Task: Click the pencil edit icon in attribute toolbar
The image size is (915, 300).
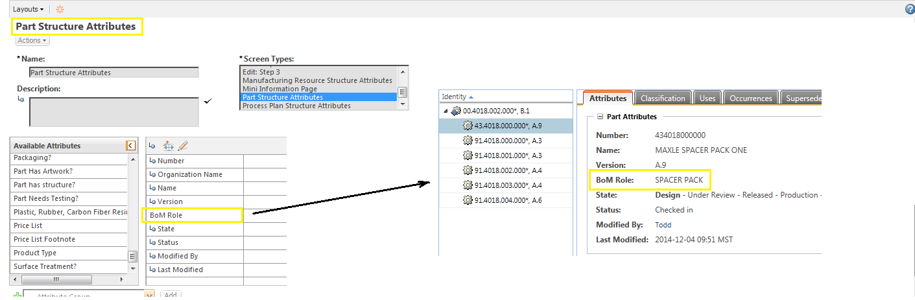Action: [x=183, y=146]
